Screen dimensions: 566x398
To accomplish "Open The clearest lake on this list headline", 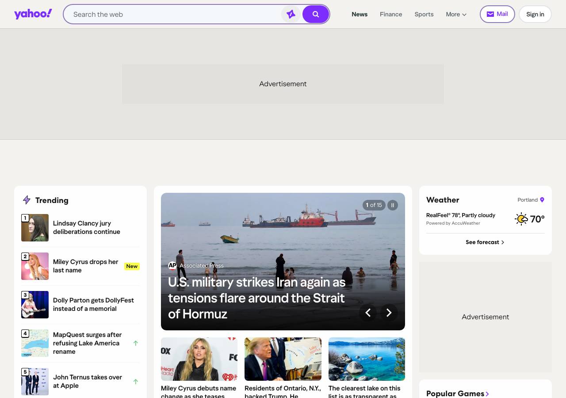I will pyautogui.click(x=364, y=391).
